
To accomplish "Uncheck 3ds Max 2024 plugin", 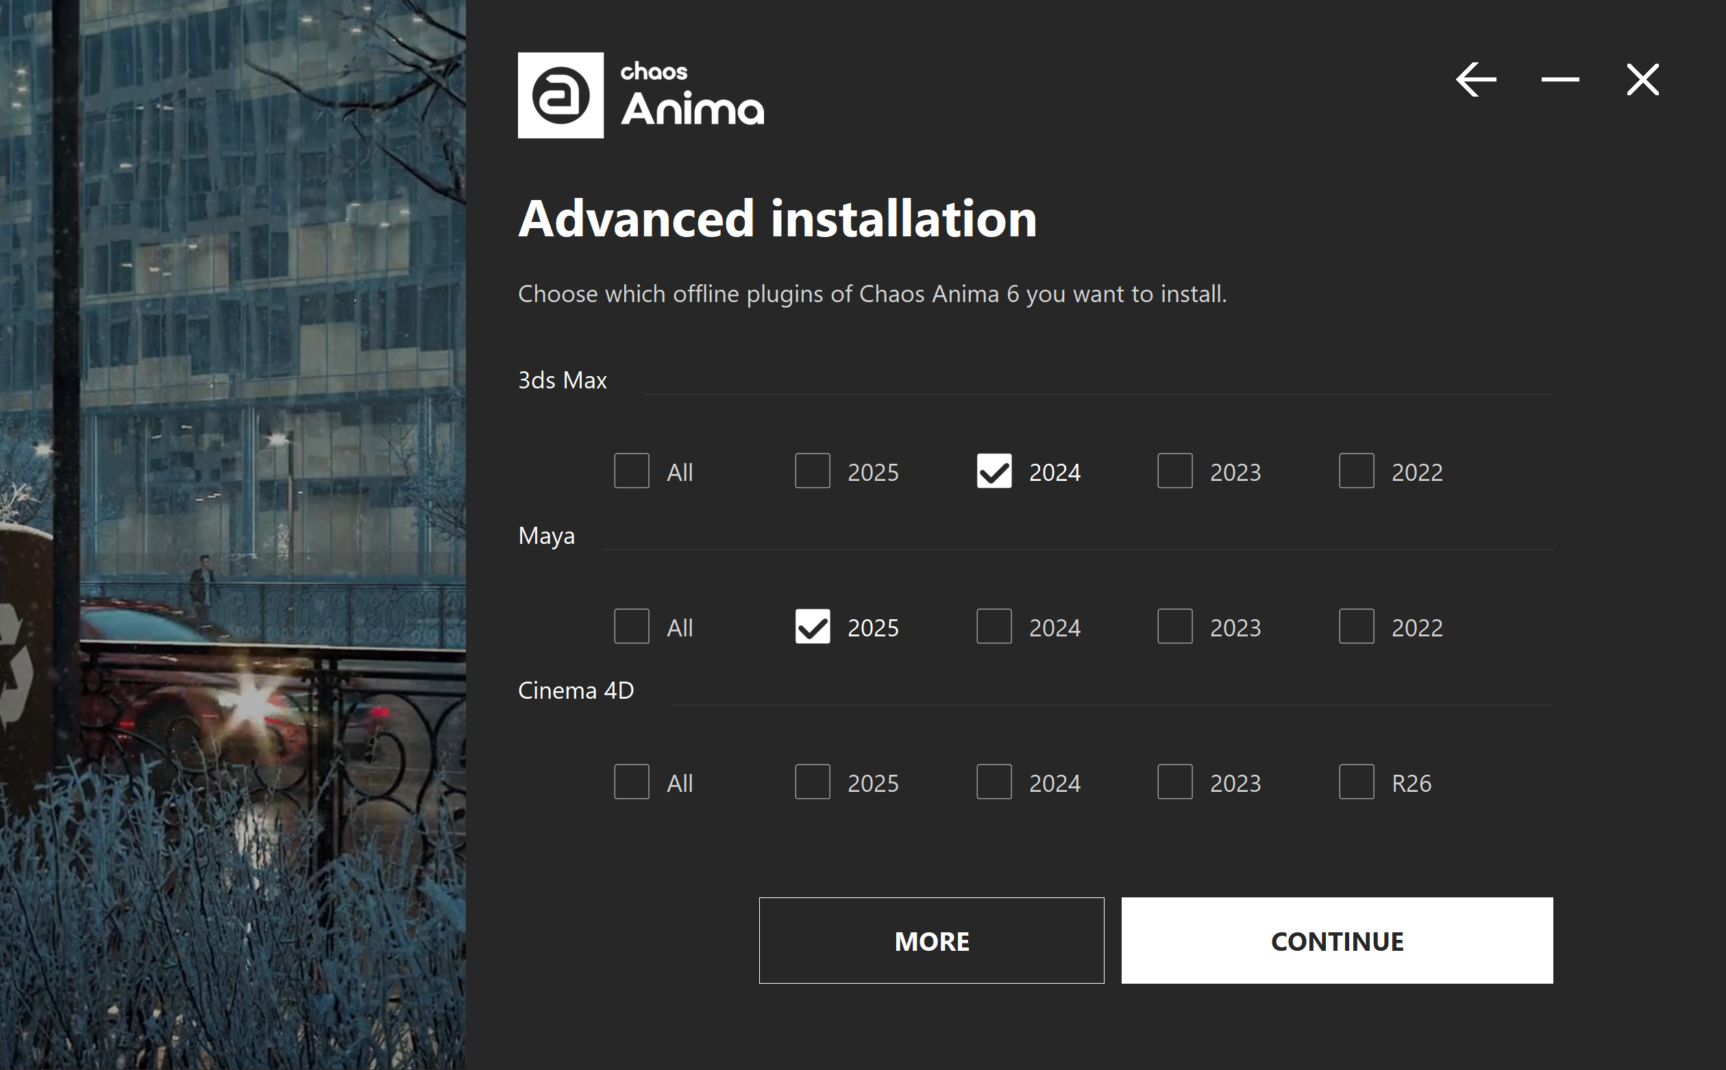I will point(994,471).
